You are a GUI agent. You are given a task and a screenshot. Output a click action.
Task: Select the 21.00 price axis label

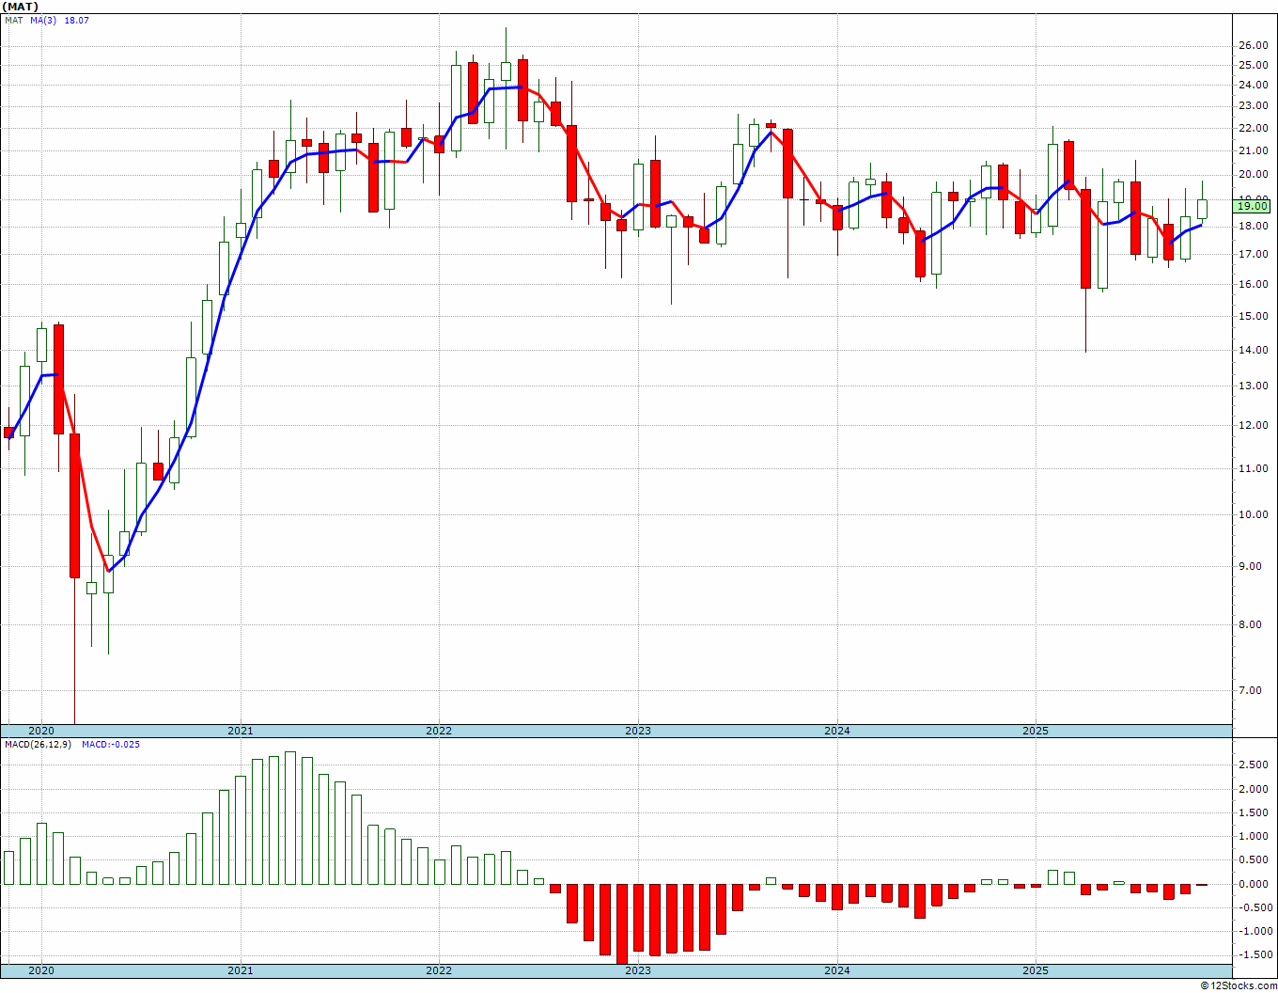(x=1253, y=150)
